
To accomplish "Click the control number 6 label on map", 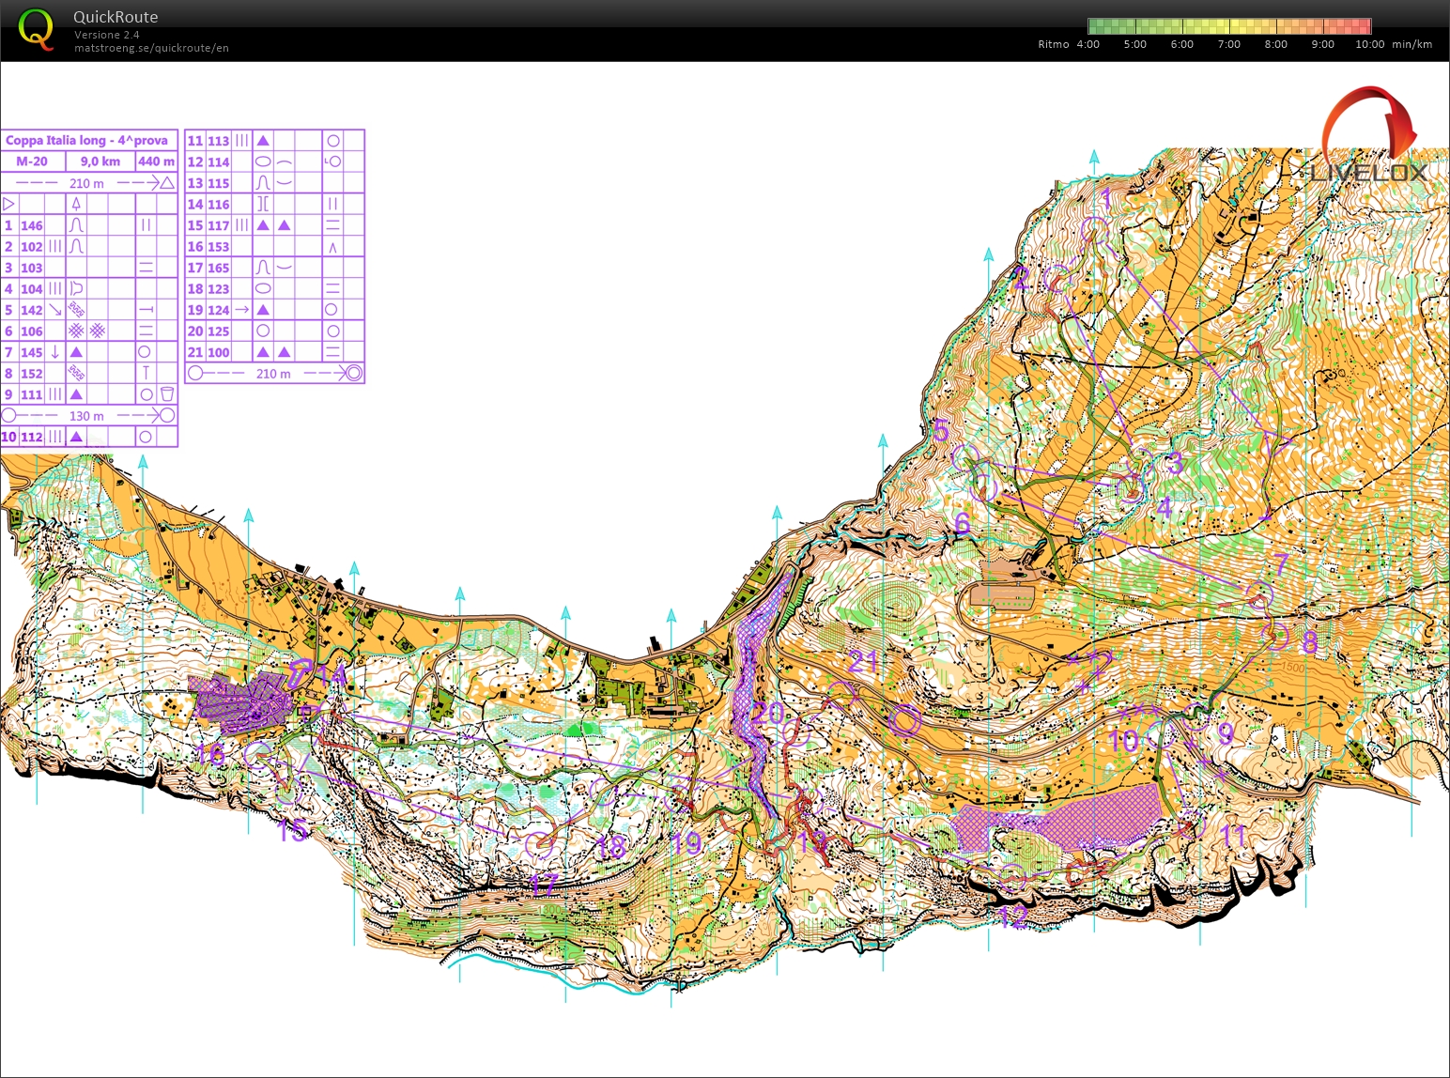I will 962,524.
